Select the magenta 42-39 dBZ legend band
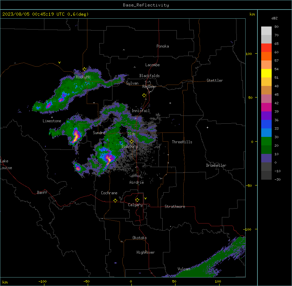The height and width of the screenshot is (286, 292). (x=266, y=107)
